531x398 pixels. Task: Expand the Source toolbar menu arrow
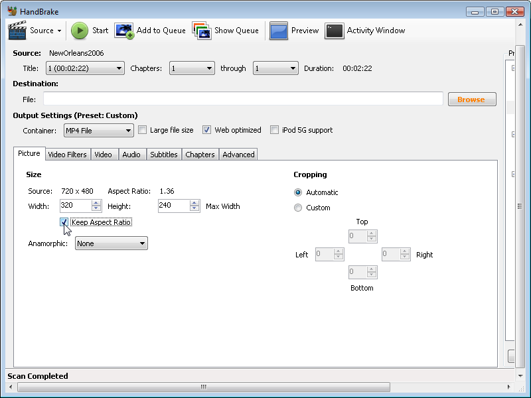coord(60,31)
